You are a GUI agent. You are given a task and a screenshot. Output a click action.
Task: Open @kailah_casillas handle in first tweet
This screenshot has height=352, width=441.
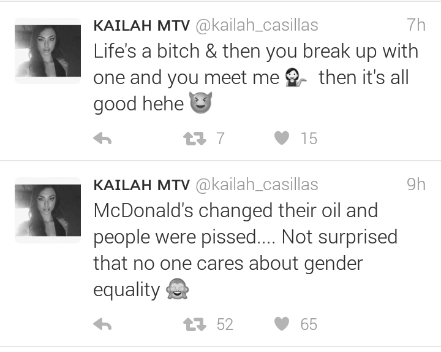[x=257, y=25]
